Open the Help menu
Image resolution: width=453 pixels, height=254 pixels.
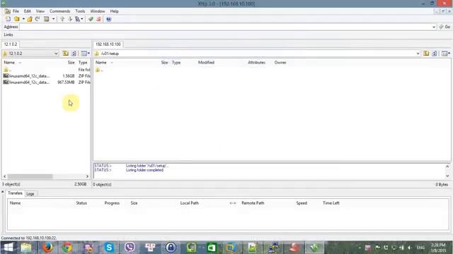pos(115,11)
